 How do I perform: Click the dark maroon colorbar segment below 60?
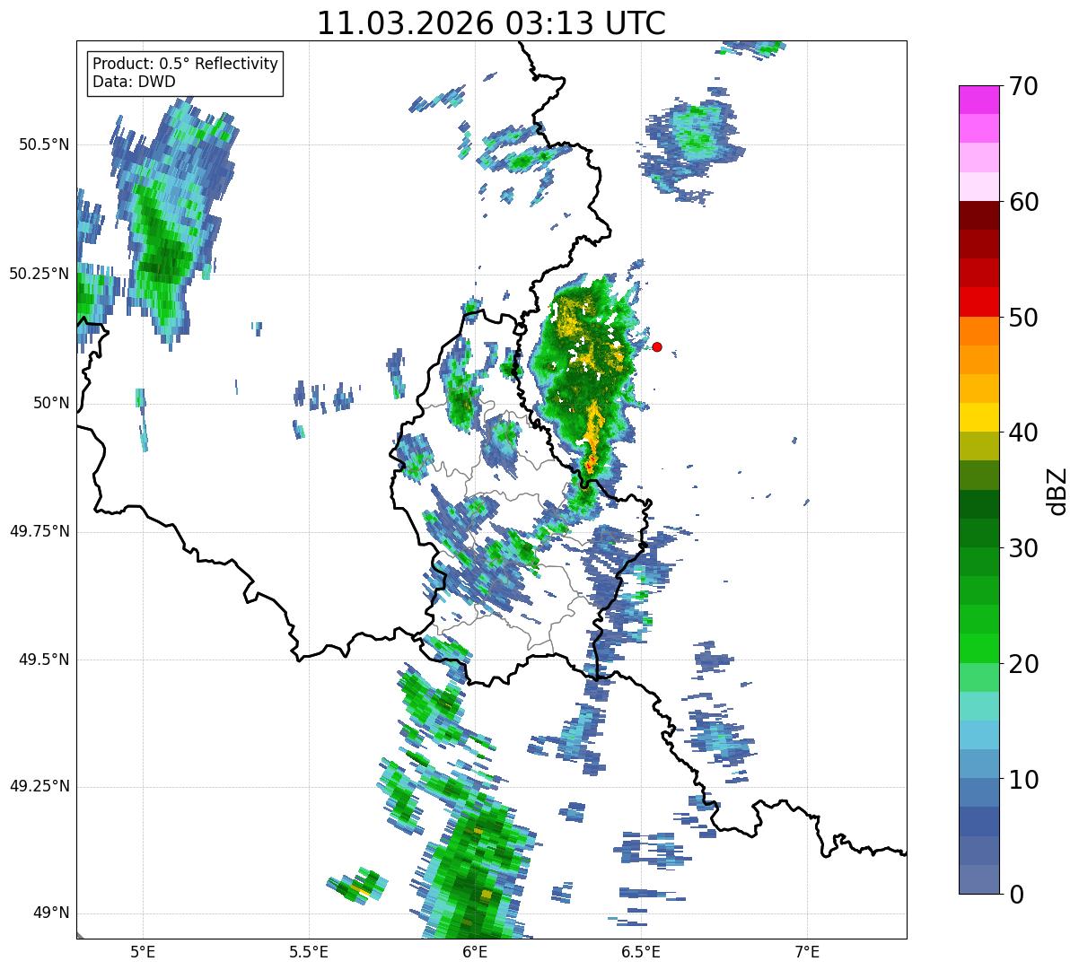pyautogui.click(x=979, y=215)
